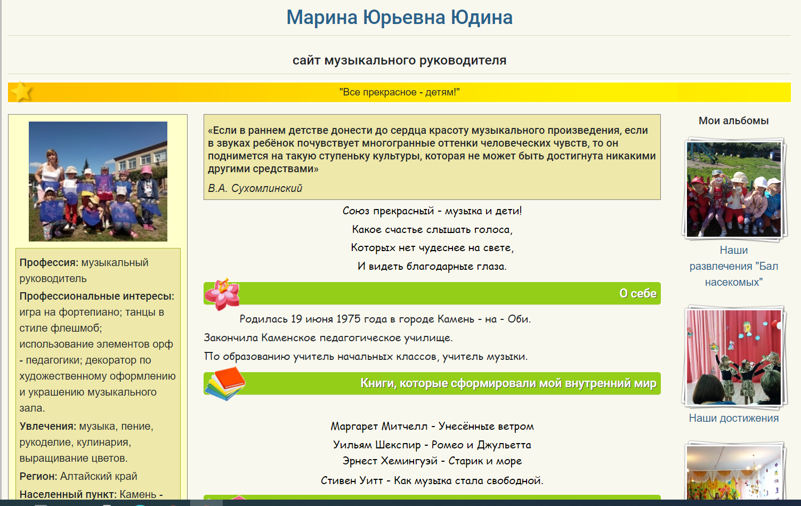
Task: Click the motto "Все прекрасное - детям!"
Action: (x=400, y=92)
